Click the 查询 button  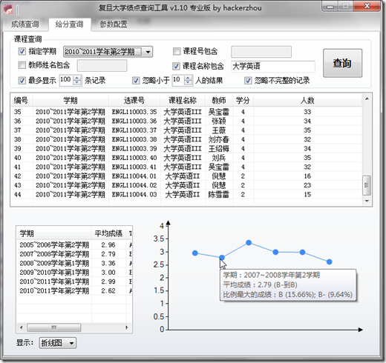tap(342, 63)
